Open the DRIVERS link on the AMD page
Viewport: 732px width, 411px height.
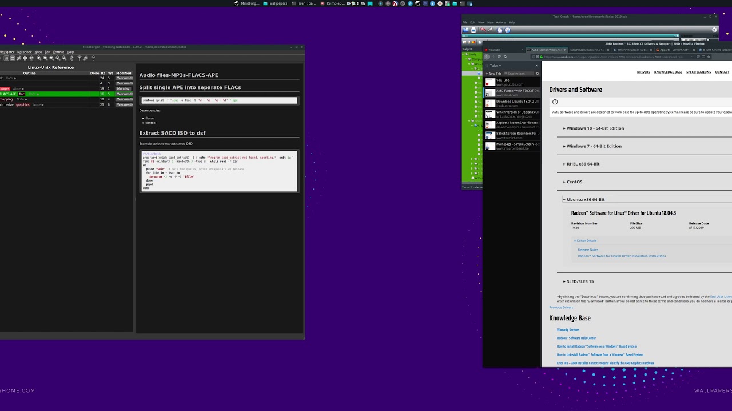click(x=643, y=72)
